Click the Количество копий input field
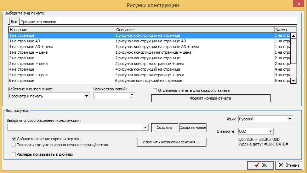 click(x=111, y=96)
